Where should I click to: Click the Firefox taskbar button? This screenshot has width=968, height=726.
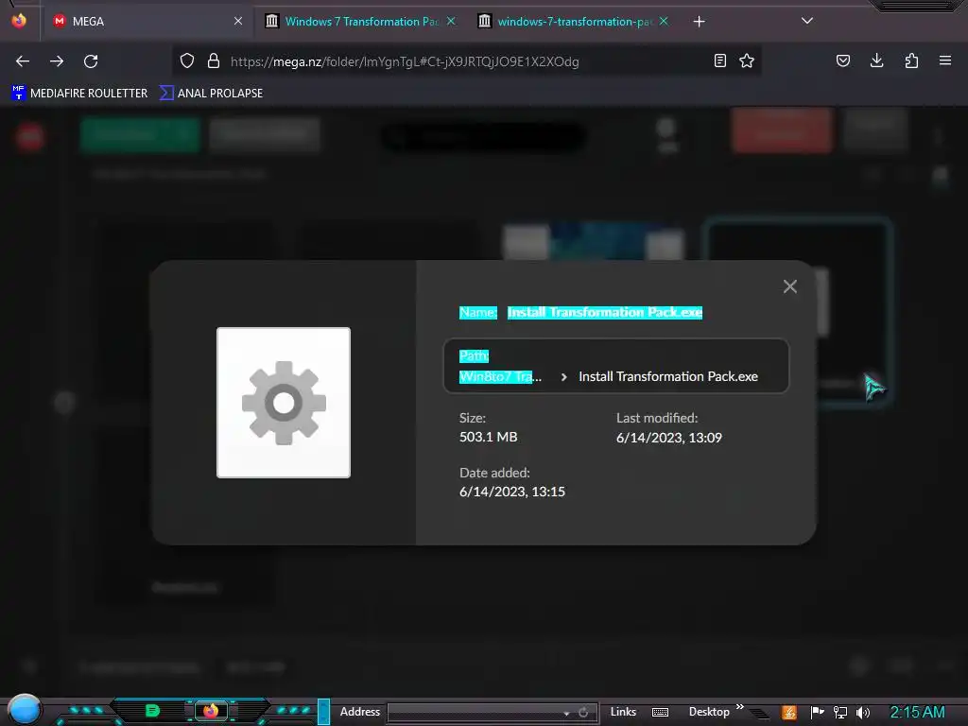[211, 711]
